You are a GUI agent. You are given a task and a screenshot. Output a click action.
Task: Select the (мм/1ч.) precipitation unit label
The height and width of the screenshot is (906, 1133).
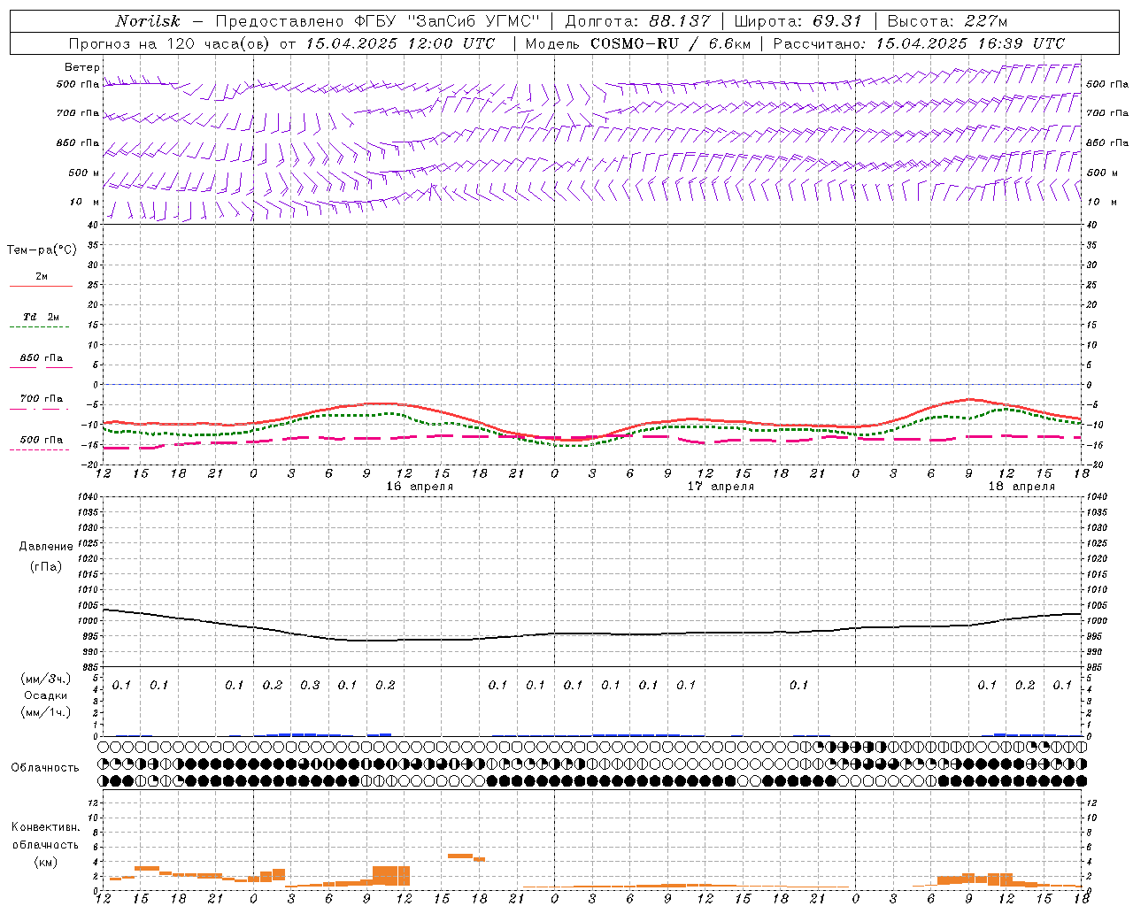tap(46, 712)
